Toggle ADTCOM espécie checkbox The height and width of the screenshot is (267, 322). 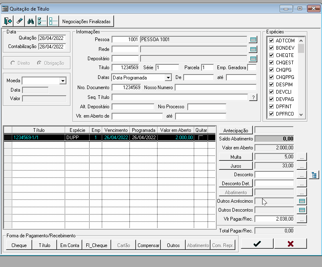click(x=271, y=40)
